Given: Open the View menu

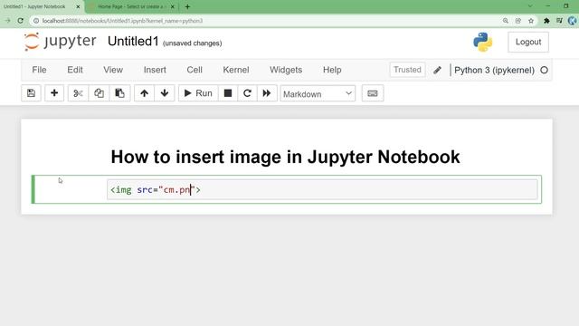Looking at the screenshot, I should 113,70.
